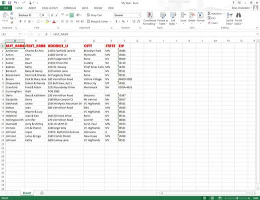Screen dimensions: 260x200
Task: Click Find & Select binoculars icon
Action: point(238,15)
